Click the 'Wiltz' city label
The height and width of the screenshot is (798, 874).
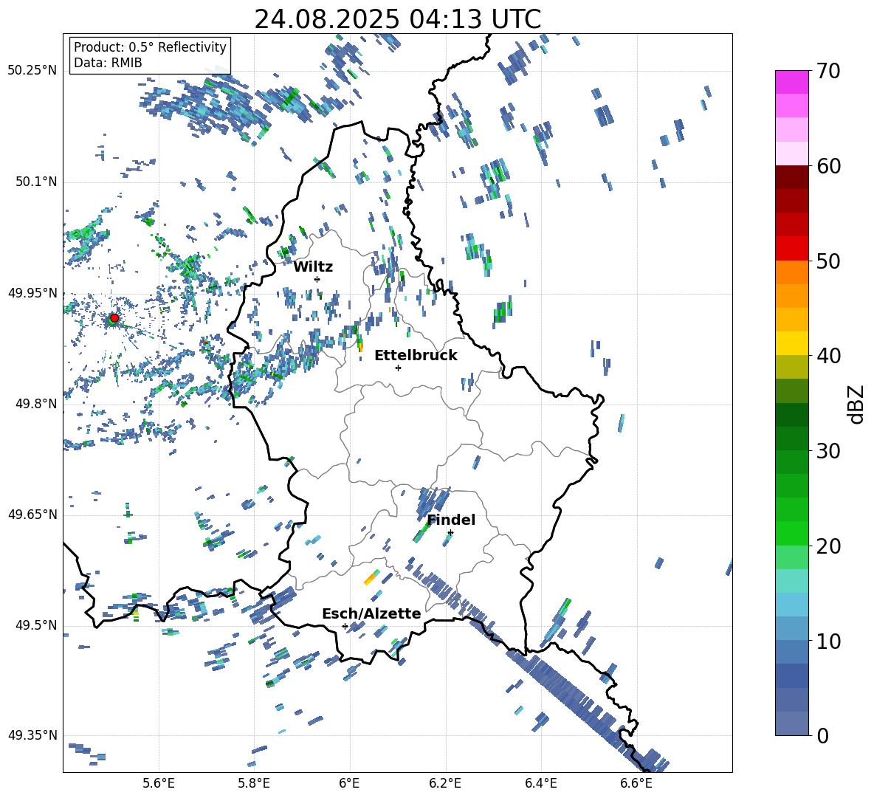tap(313, 267)
